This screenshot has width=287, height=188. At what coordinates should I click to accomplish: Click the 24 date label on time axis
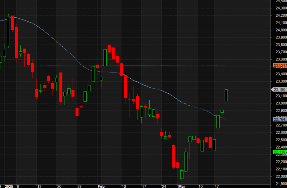[x=164, y=186]
